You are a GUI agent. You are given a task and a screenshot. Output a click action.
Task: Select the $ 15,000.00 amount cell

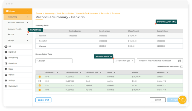(x=136, y=90)
